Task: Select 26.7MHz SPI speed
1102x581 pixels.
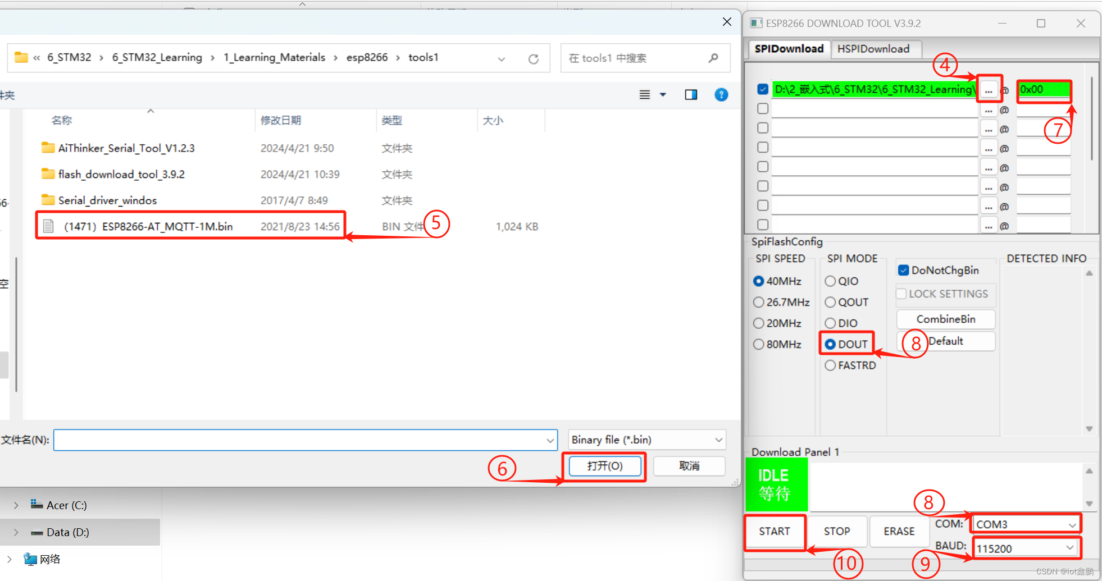Action: coord(782,302)
